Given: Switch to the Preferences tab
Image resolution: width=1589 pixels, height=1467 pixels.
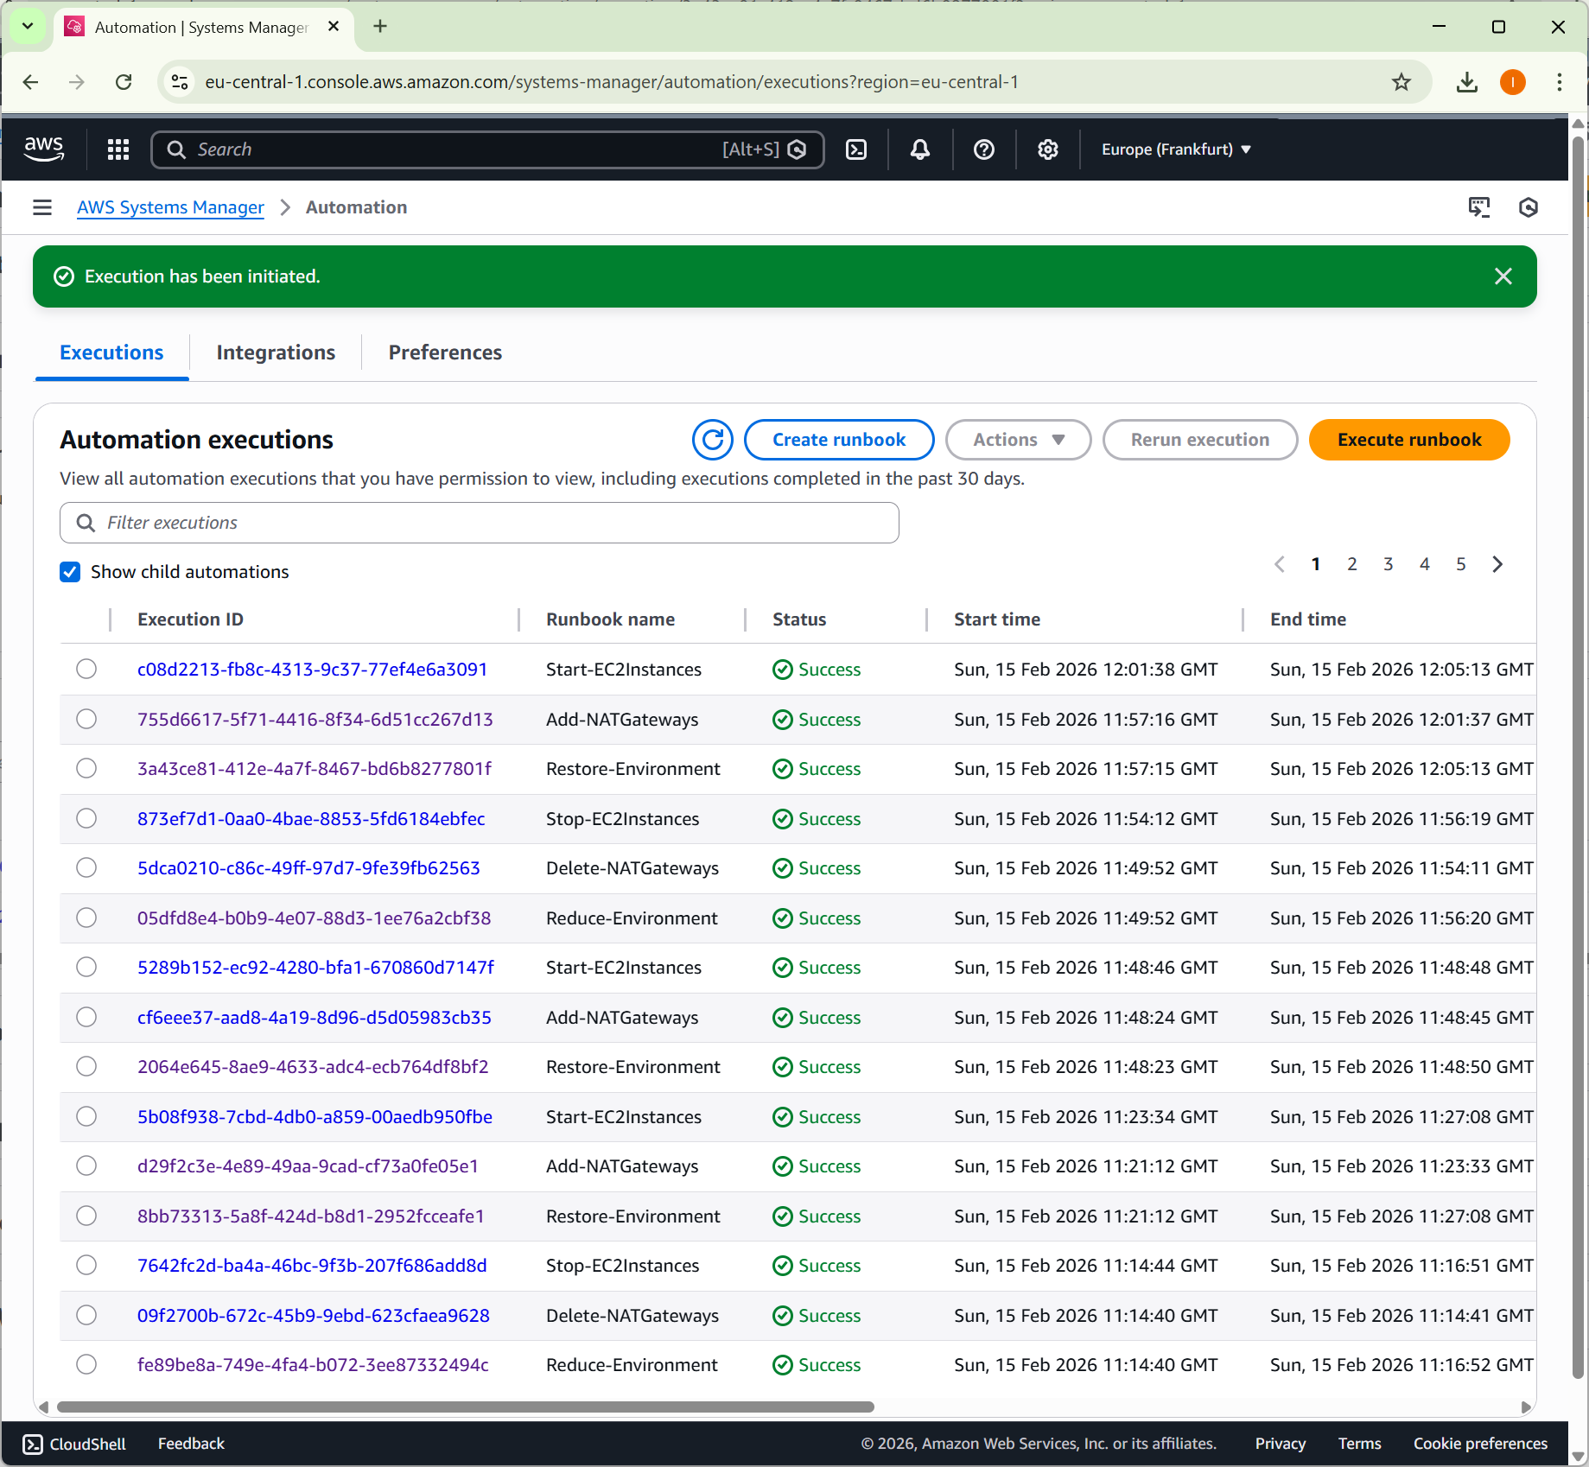Looking at the screenshot, I should coord(445,352).
